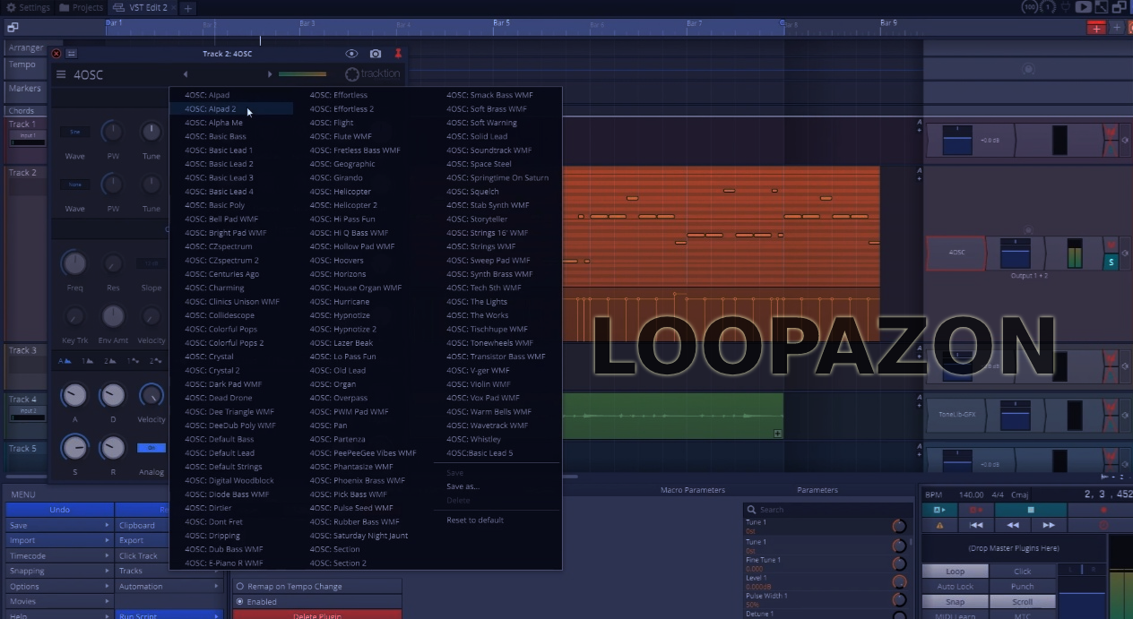Switch to the Macro Parameters tab
Screen dimensions: 1133x619
pyautogui.click(x=693, y=490)
